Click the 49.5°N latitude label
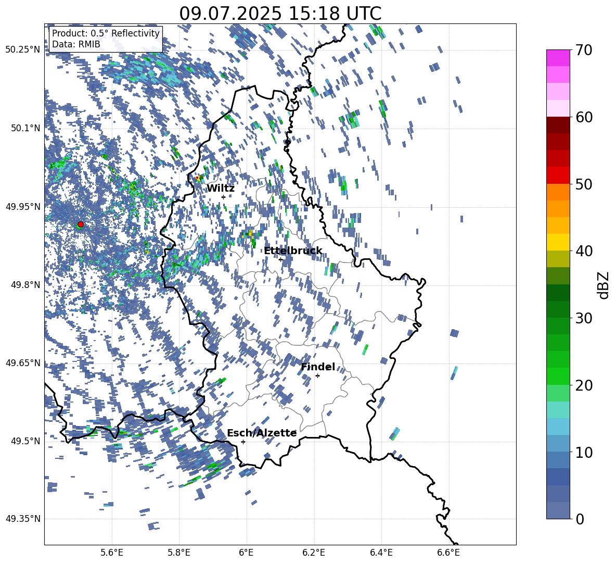This screenshot has height=563, width=616. click(26, 441)
